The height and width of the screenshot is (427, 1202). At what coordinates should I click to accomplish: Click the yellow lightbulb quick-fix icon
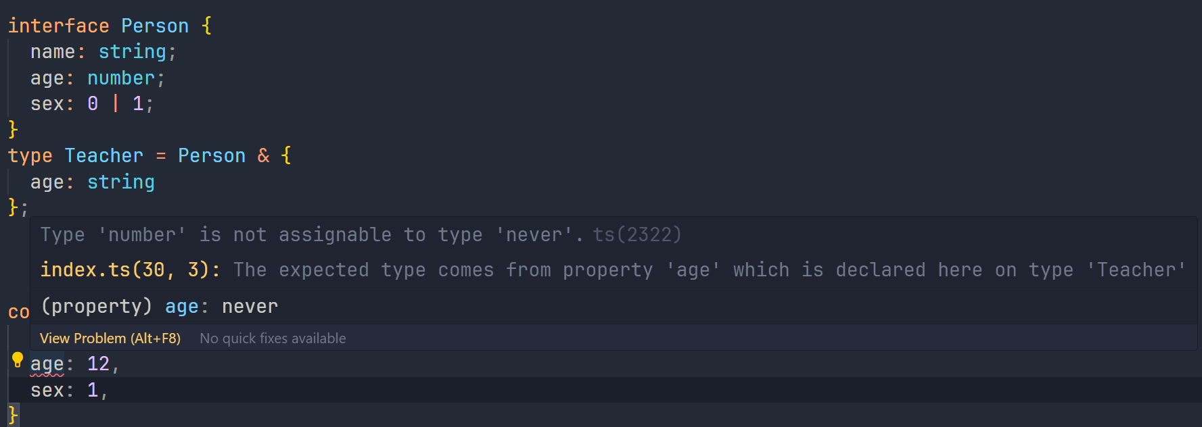point(18,359)
